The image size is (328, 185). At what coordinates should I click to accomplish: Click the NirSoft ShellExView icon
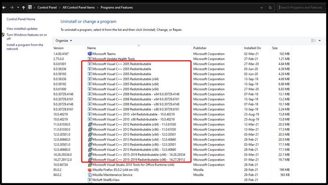click(90, 180)
